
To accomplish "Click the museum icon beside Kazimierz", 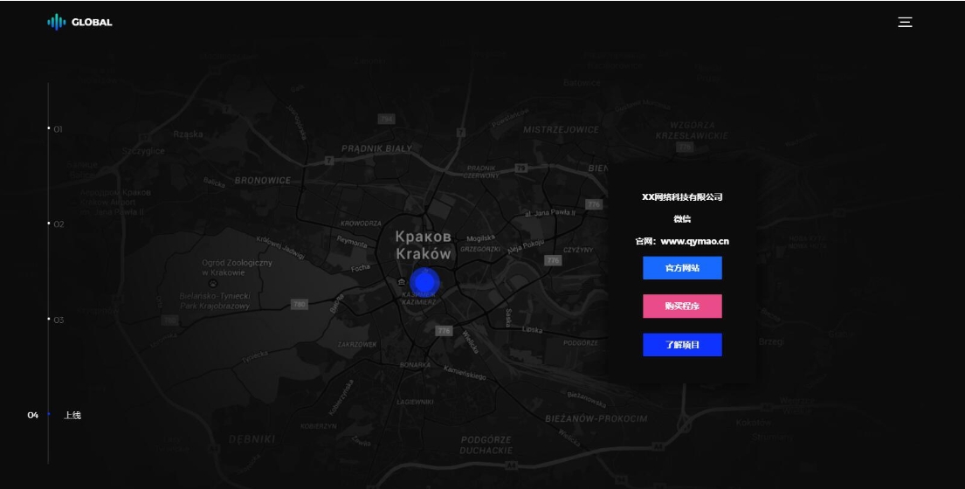I will (x=401, y=282).
